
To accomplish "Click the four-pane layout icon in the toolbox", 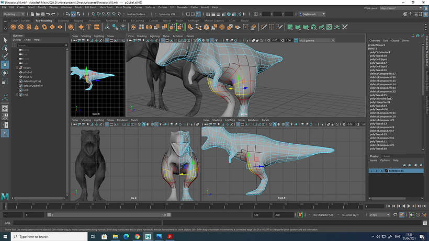I will [x=5, y=117].
